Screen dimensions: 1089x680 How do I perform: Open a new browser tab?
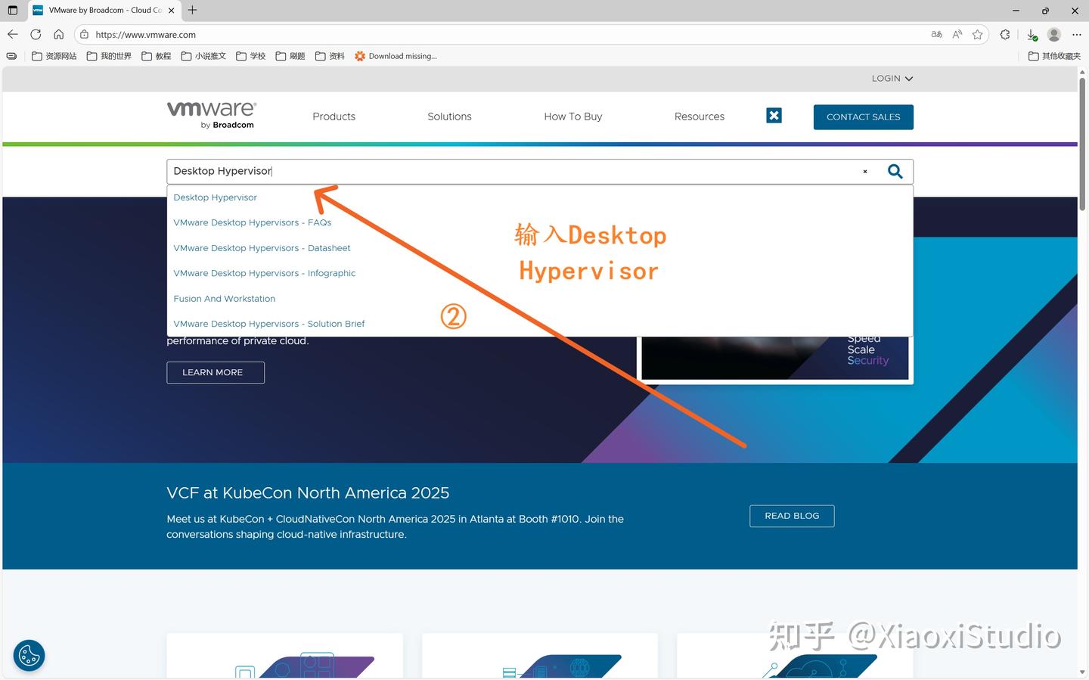tap(193, 10)
